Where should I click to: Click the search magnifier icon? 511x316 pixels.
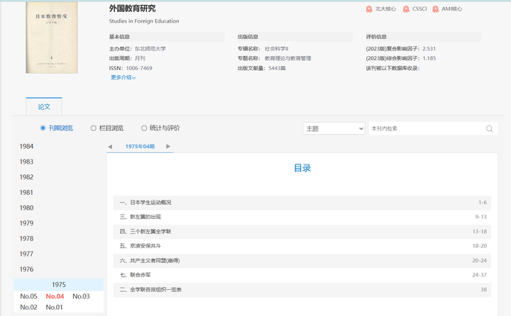click(489, 129)
